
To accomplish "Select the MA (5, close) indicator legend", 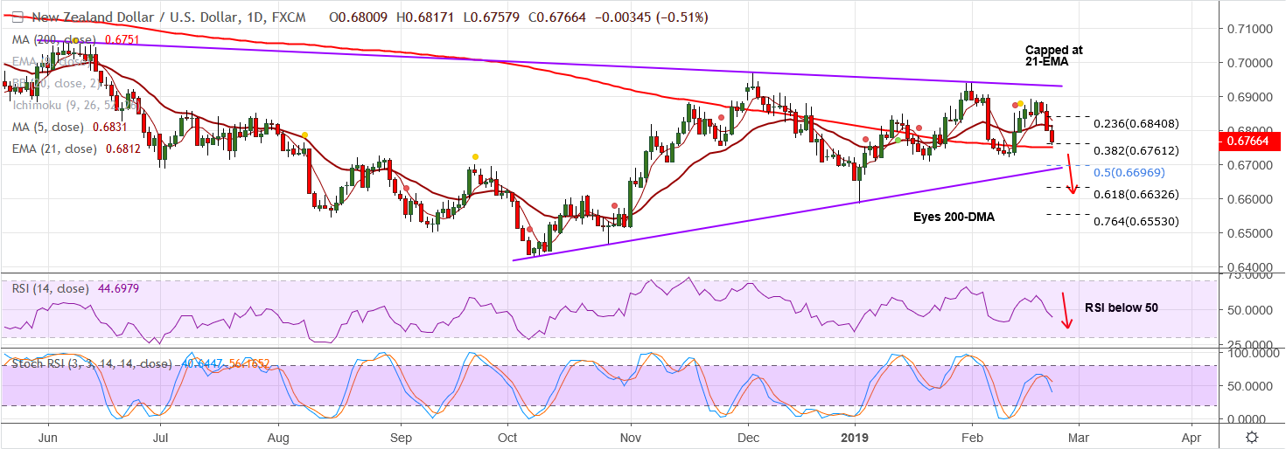I will point(48,128).
